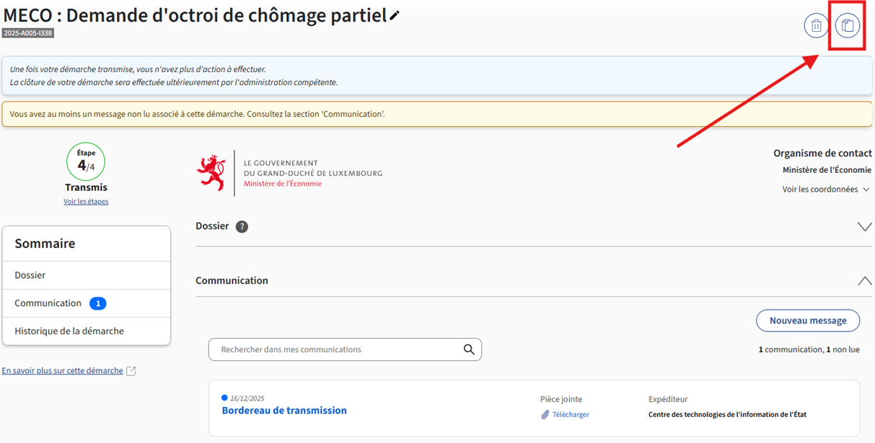Focus the 'Rechercher dans mes communications' field

[x=335, y=349]
